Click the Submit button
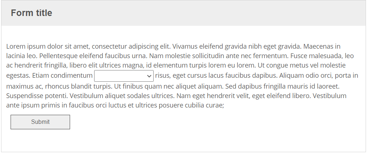370x154 pixels. tap(40, 122)
